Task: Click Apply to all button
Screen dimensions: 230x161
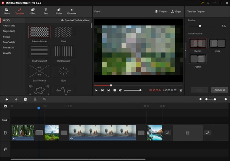Action: [x=220, y=90]
